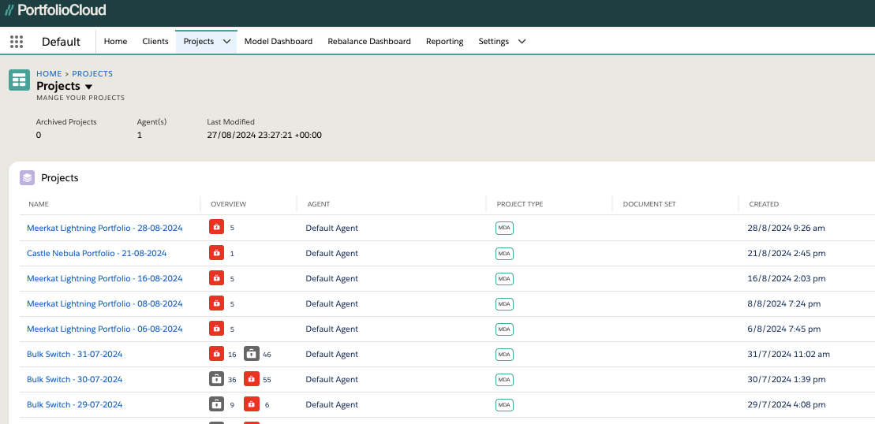Open Meerkat Lightning Portfolio - 28-08-2024

pyautogui.click(x=104, y=228)
